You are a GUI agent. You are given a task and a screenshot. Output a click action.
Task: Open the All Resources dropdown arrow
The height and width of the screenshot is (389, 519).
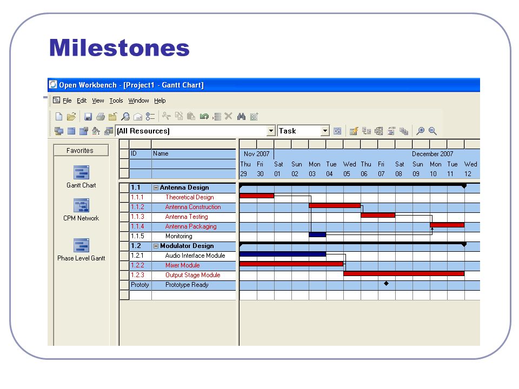[271, 131]
